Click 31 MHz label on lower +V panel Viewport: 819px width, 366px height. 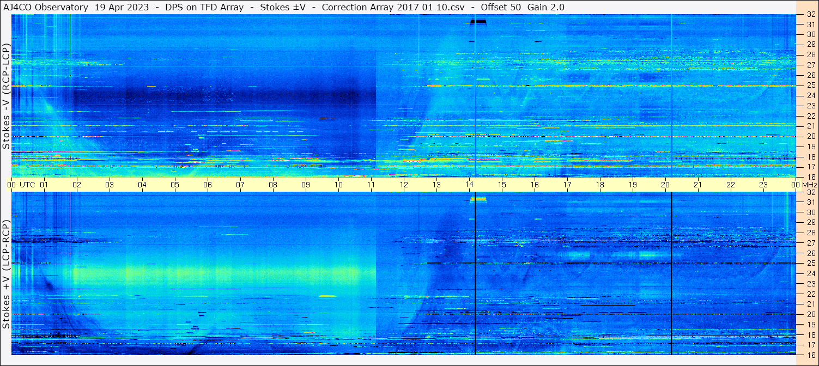[x=811, y=202]
